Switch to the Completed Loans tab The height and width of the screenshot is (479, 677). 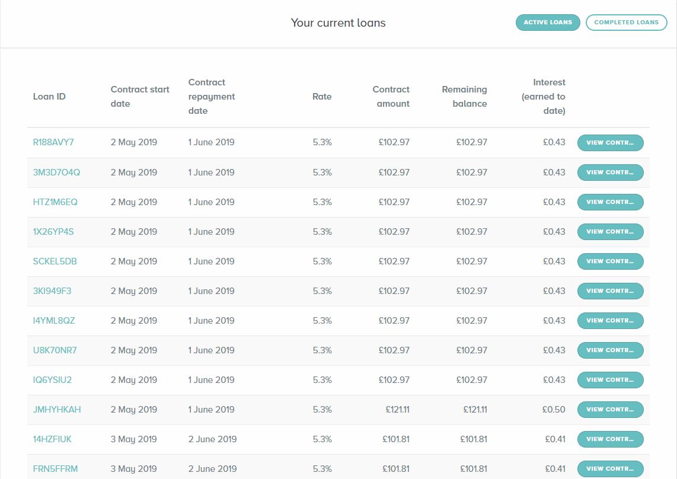[626, 23]
